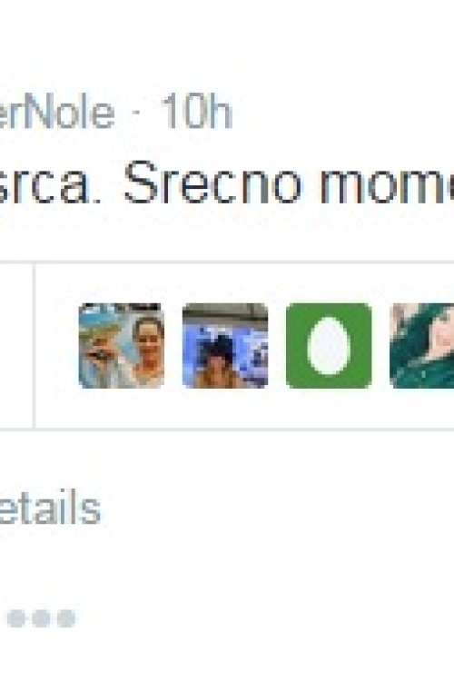Click the 10h timestamp
The width and height of the screenshot is (454, 681).
[x=196, y=111]
